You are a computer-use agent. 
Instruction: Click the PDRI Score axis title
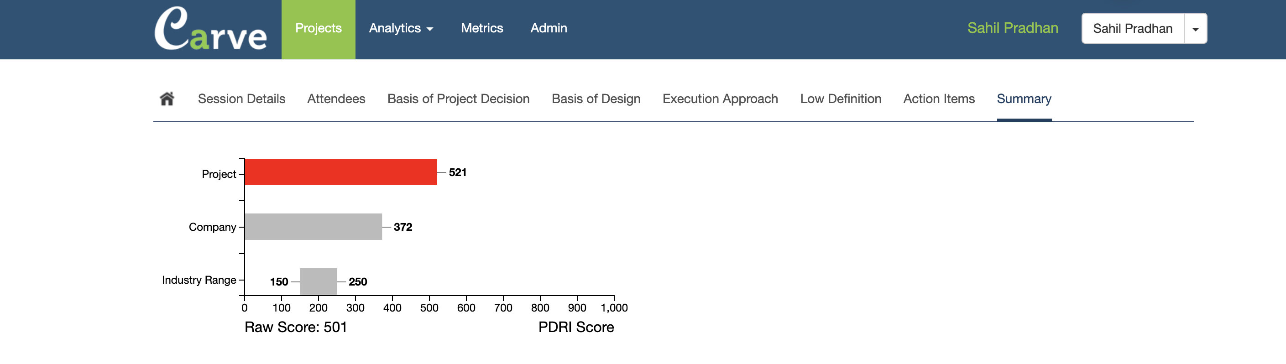pyautogui.click(x=576, y=327)
